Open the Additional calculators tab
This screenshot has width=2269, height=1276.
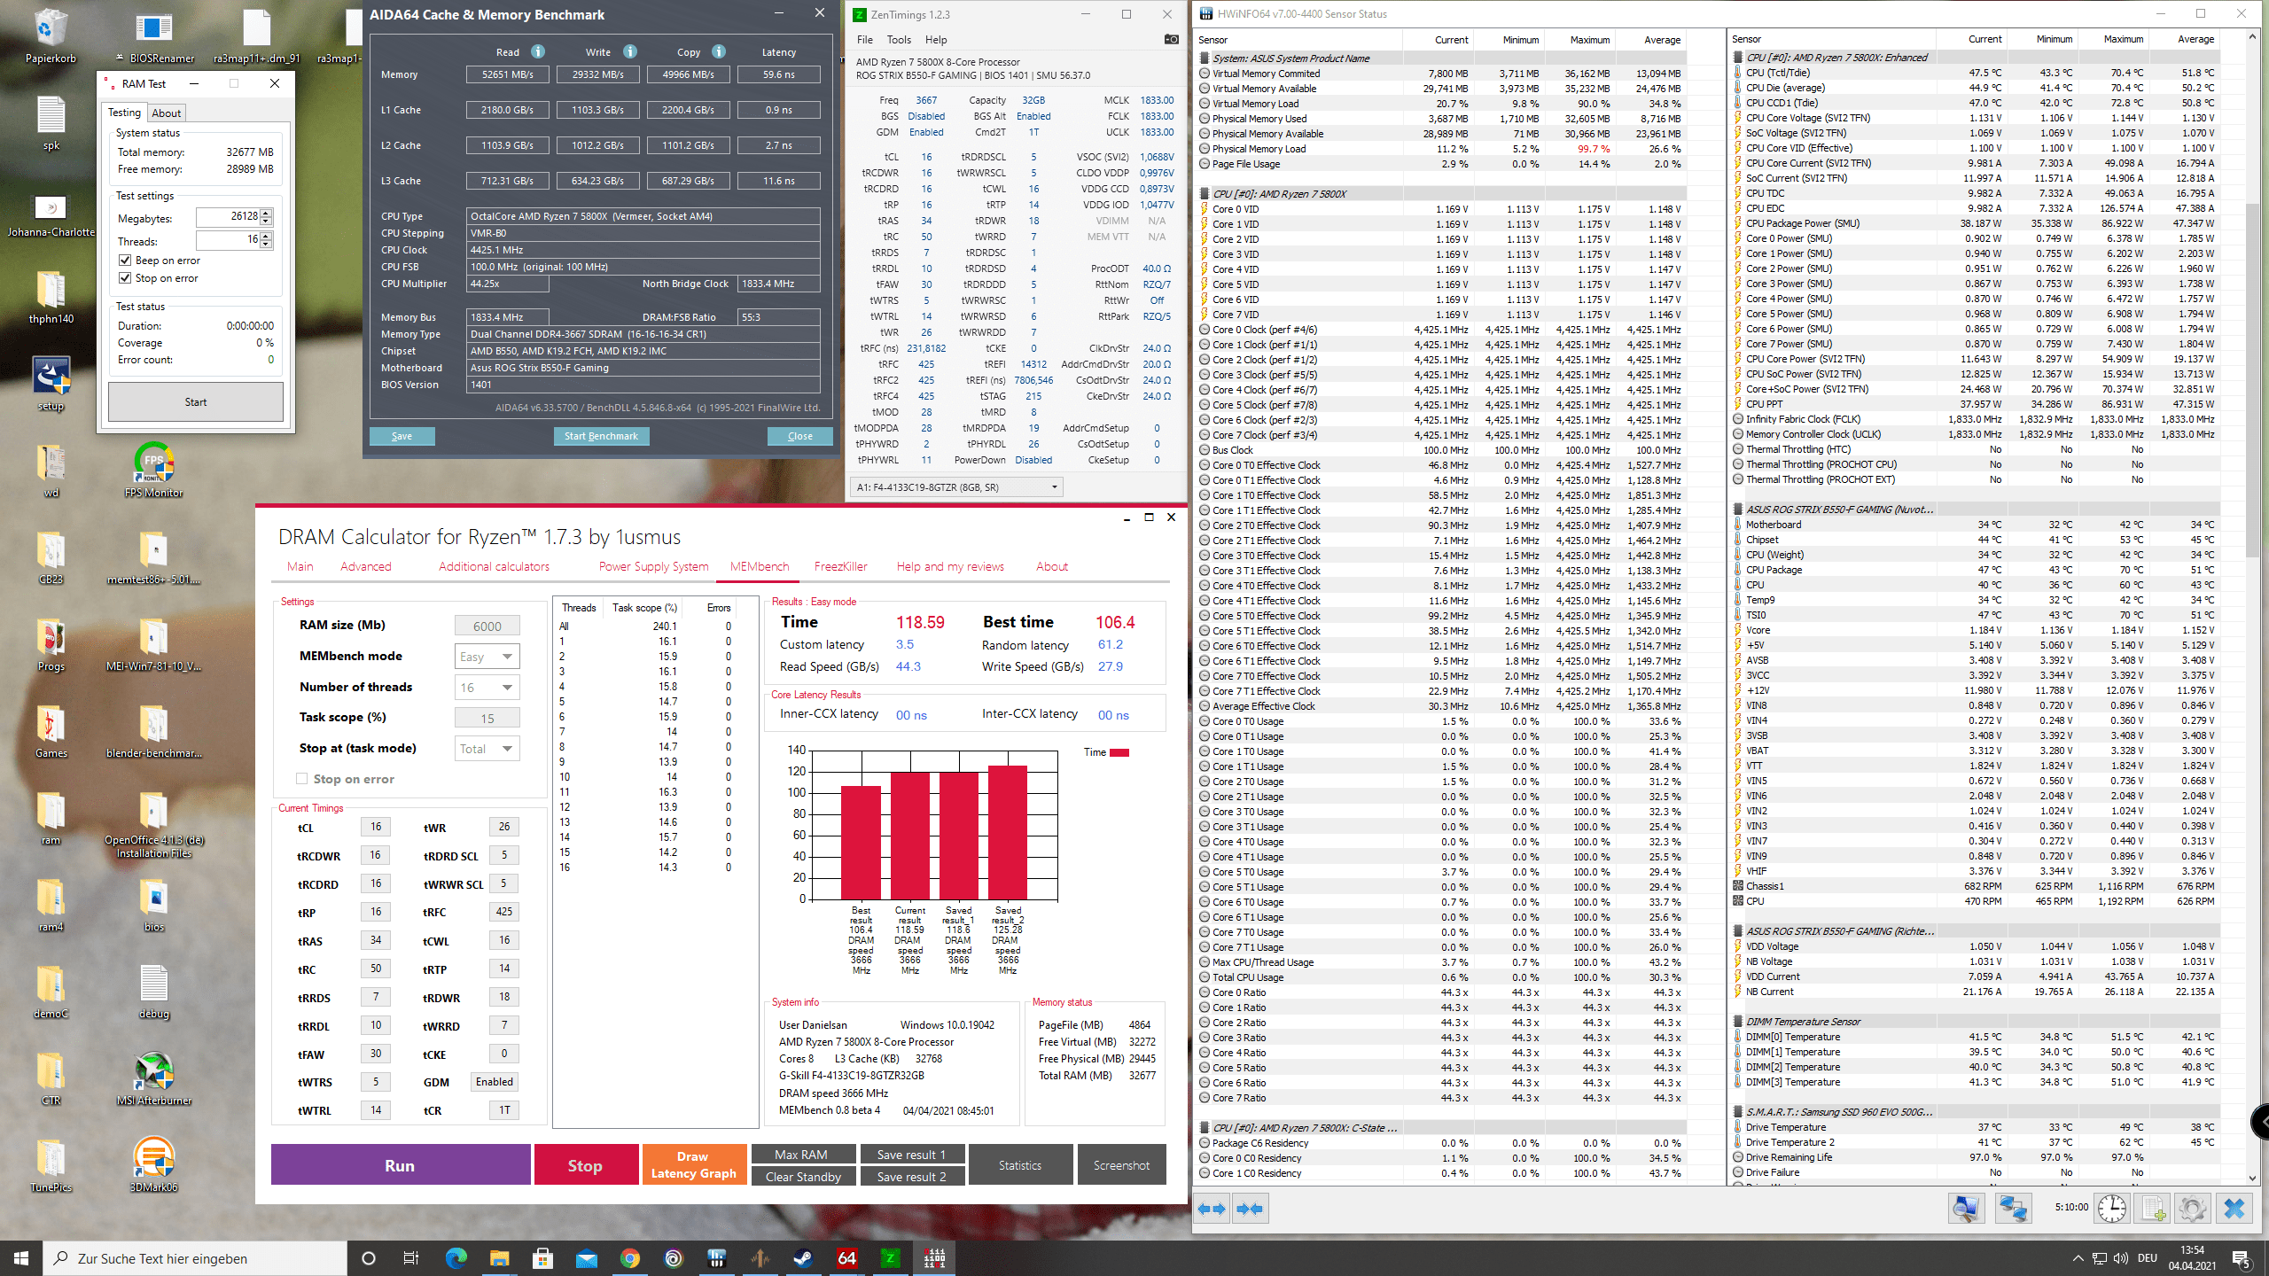[494, 566]
